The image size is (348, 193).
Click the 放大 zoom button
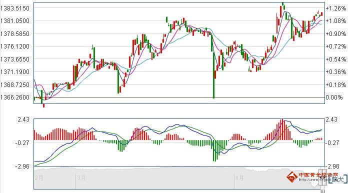pos(338,179)
